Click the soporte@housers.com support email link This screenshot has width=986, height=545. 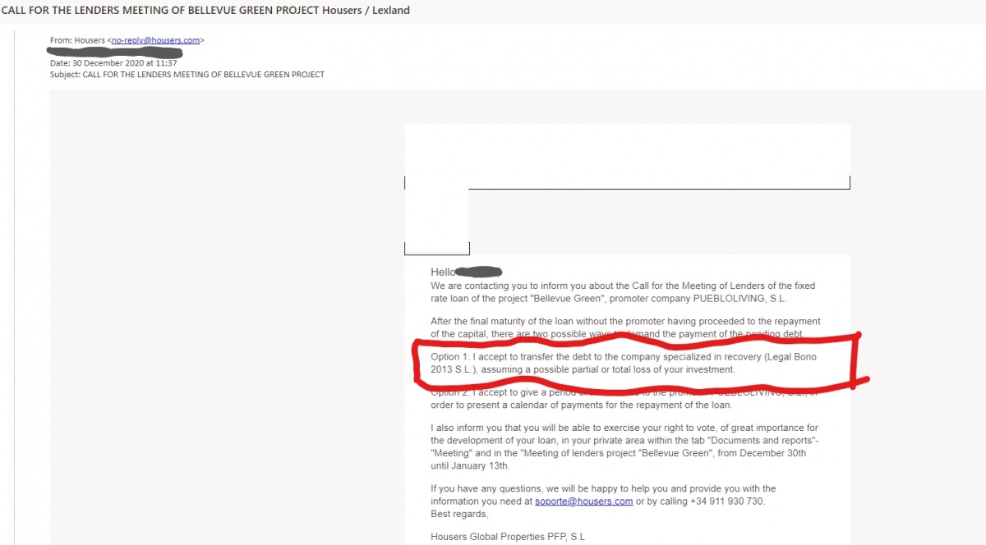point(583,501)
